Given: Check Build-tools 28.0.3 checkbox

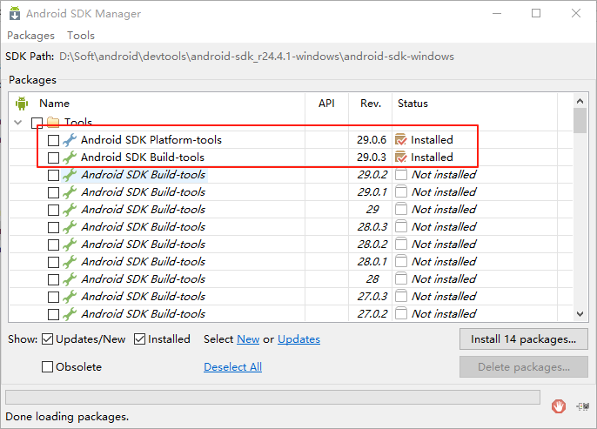Looking at the screenshot, I should tap(53, 227).
